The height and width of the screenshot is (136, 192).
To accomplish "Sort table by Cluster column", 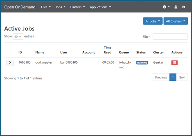I will [158, 52].
